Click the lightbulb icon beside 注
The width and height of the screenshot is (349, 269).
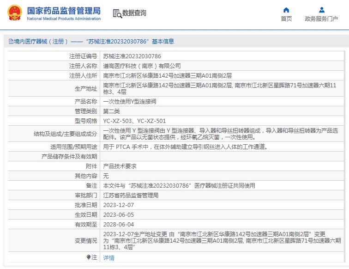click(89, 257)
